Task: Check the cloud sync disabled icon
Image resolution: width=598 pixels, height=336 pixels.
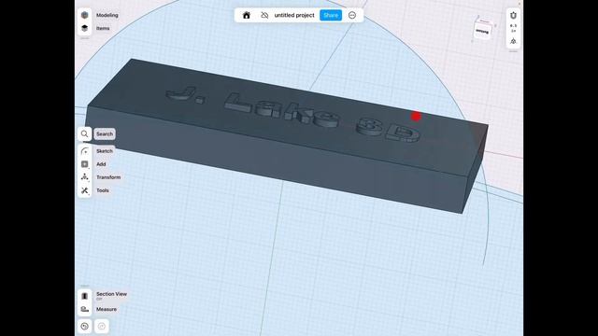Action: [264, 15]
